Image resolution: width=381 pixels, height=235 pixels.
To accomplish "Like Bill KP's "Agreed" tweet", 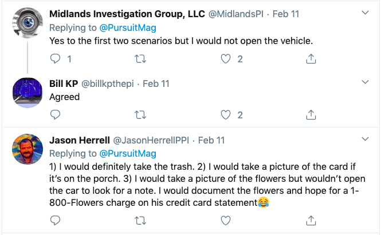I will (226, 114).
